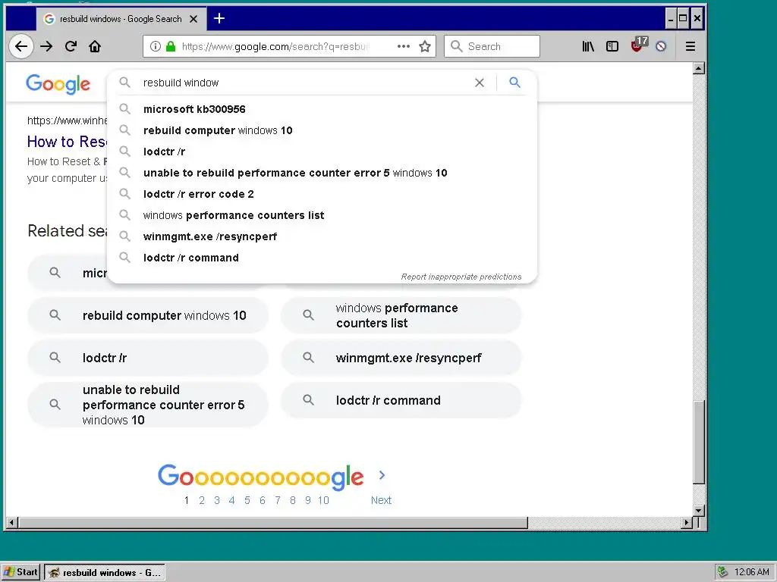777x582 pixels.
Task: Go to results page 5
Action: [247, 500]
